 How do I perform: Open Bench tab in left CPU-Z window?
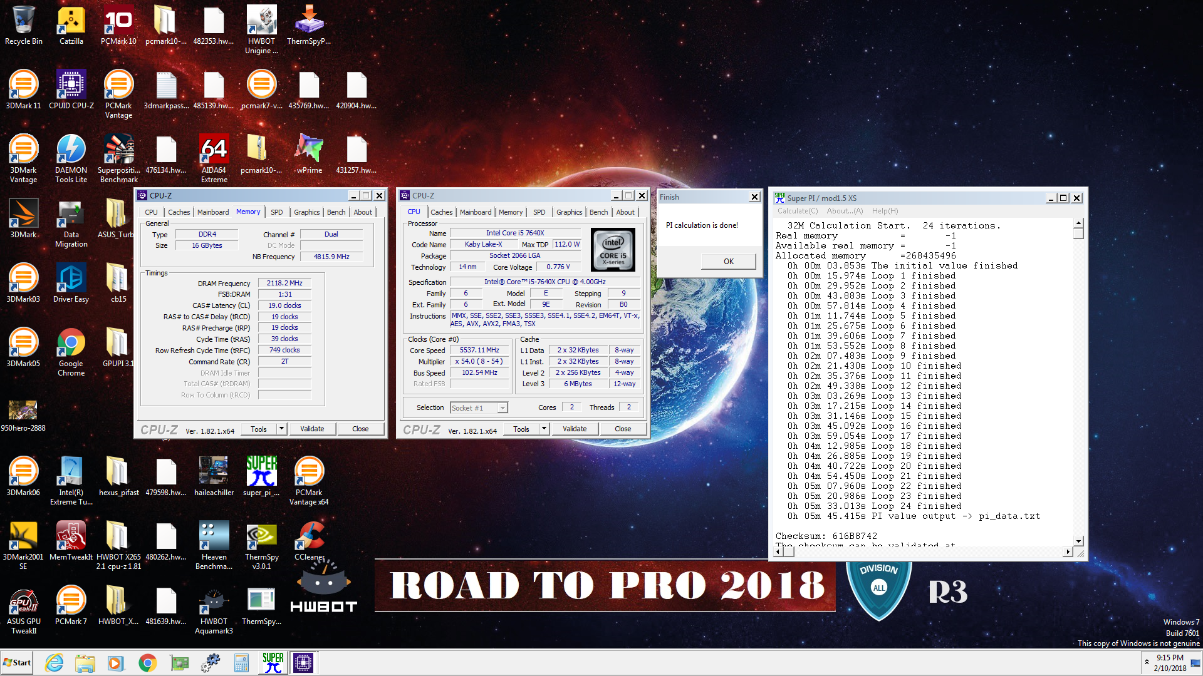point(336,212)
